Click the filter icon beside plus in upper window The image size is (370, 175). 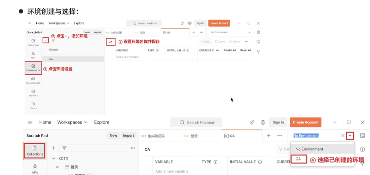tap(53, 41)
